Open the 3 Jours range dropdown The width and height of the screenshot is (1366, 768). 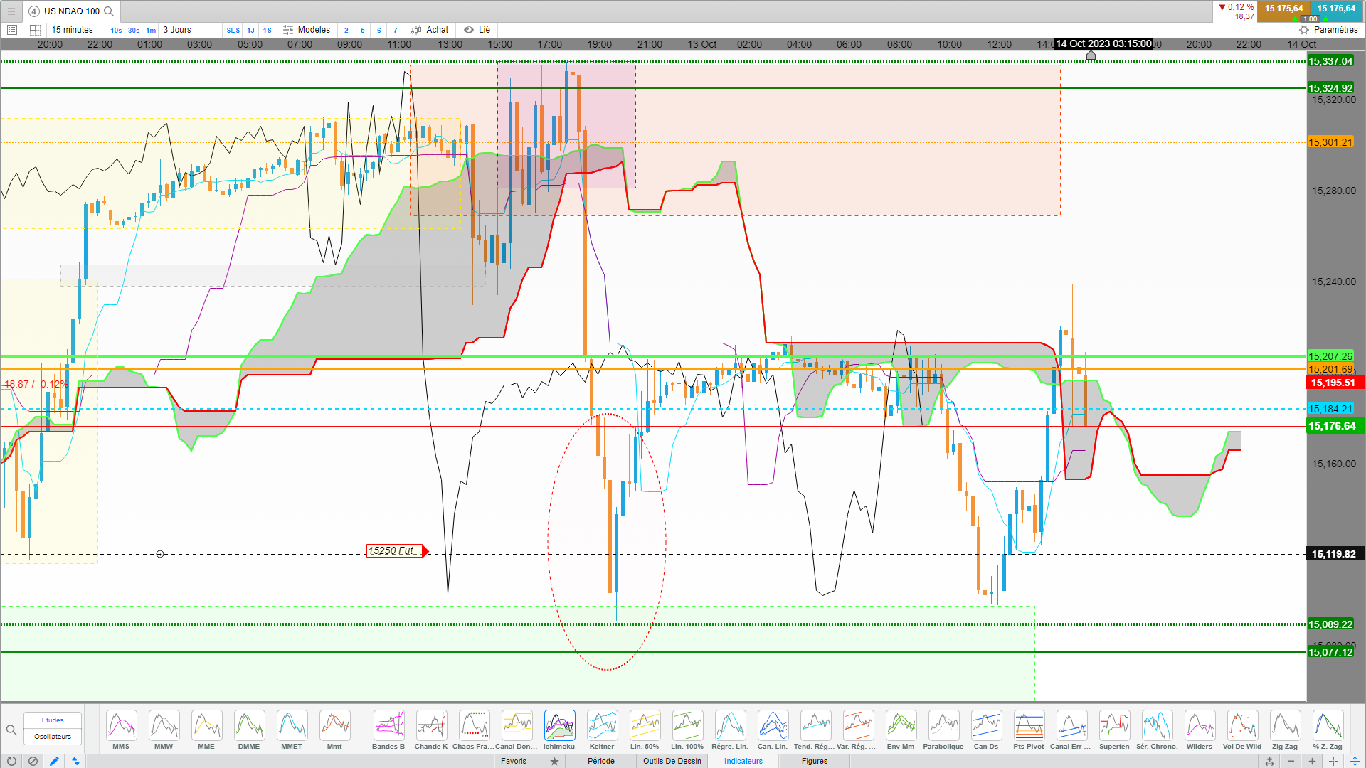[178, 30]
